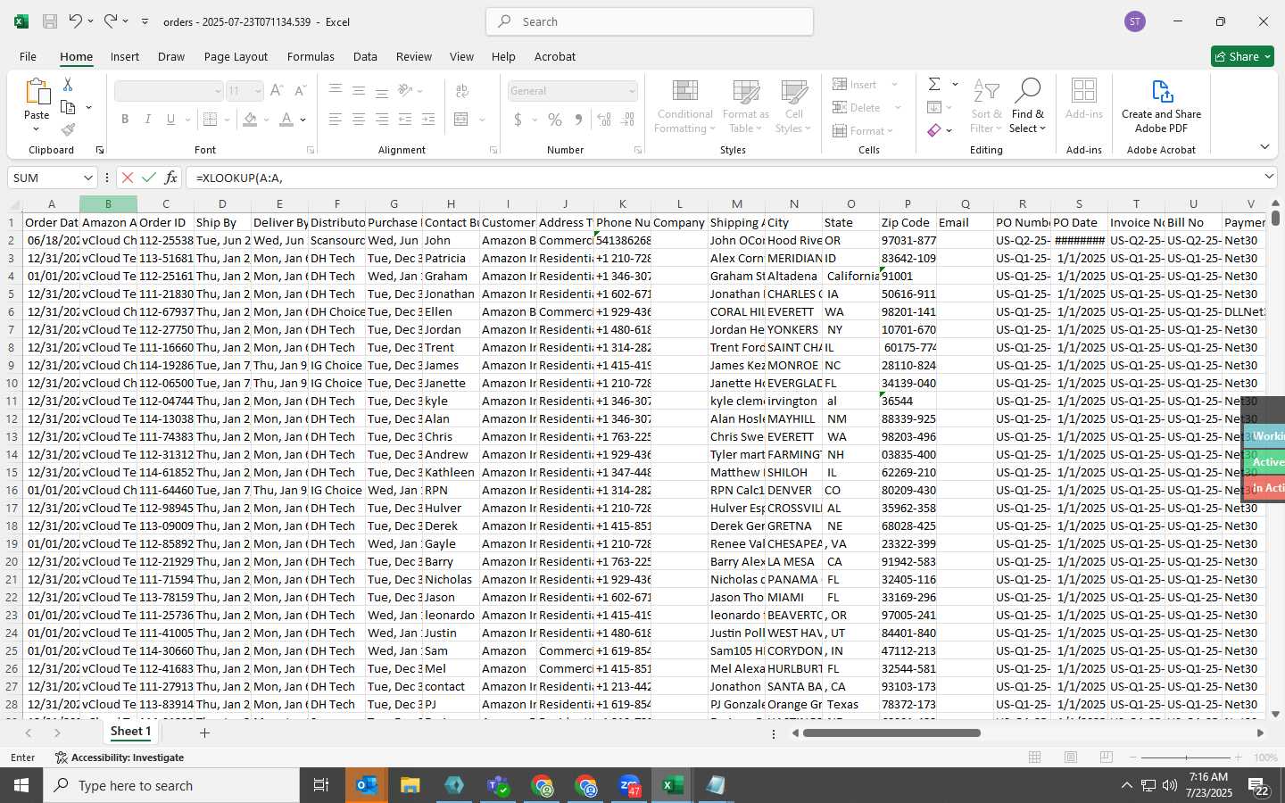Click the Fill Color bucket swatch
The image size is (1285, 803).
[x=250, y=119]
